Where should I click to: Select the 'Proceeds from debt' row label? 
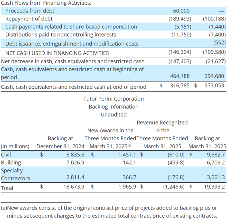point(30,11)
